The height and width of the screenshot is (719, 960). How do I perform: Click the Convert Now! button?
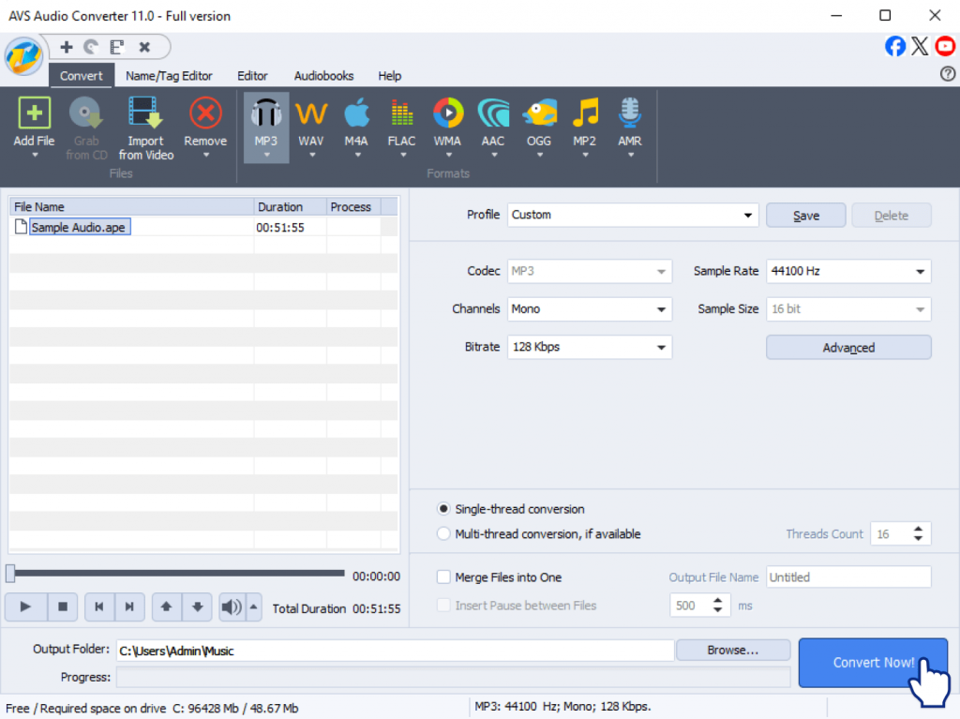(x=873, y=663)
